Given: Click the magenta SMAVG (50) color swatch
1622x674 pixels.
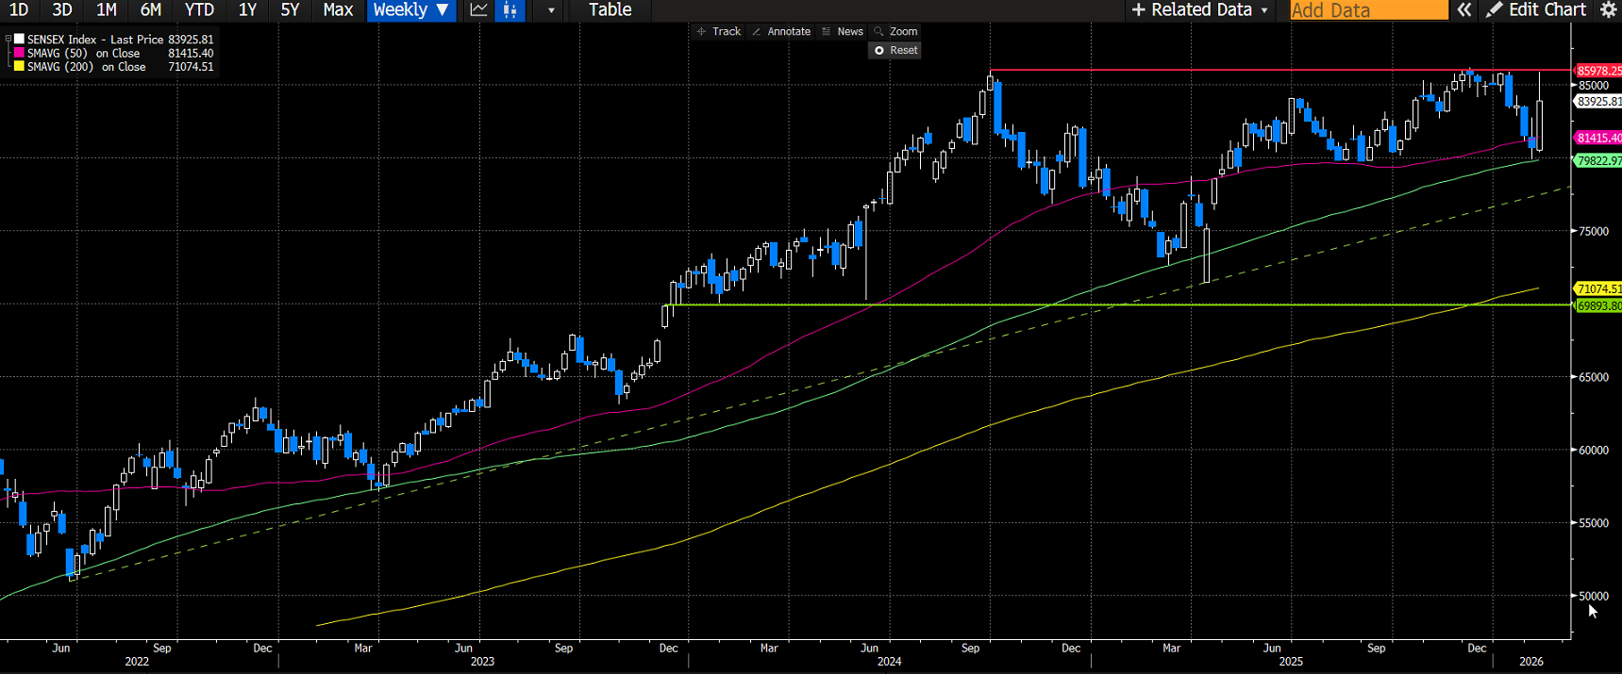Looking at the screenshot, I should [19, 54].
